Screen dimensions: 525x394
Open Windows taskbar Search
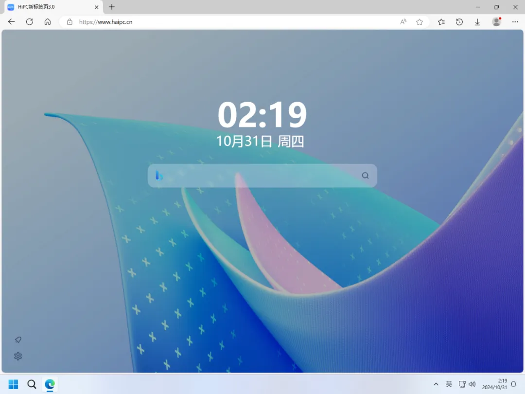click(32, 384)
